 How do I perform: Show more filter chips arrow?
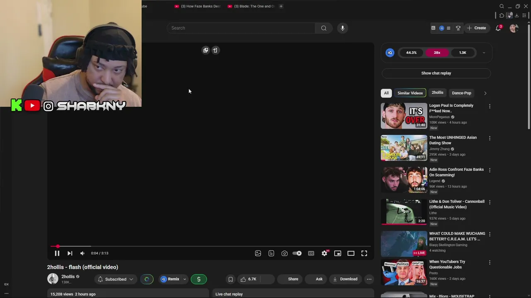coord(485,93)
